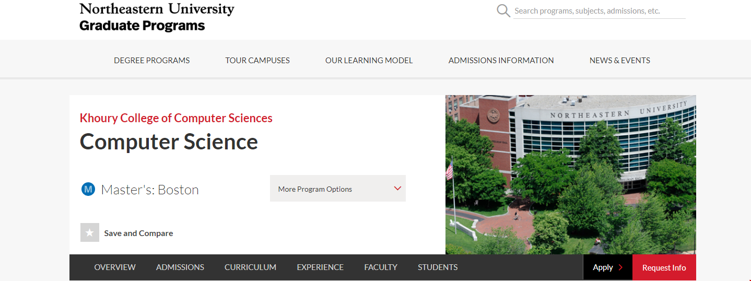
Task: Open the Tour Campuses menu
Action: pyautogui.click(x=257, y=60)
